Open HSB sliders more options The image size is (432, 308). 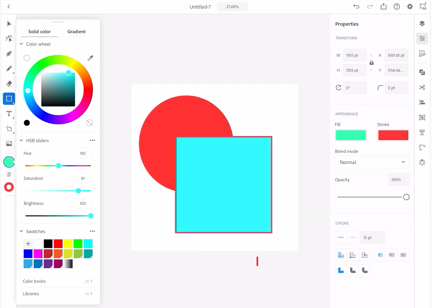point(92,140)
